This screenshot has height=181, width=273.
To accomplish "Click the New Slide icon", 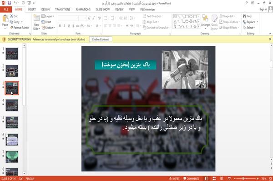I will pyautogui.click(x=36, y=18).
